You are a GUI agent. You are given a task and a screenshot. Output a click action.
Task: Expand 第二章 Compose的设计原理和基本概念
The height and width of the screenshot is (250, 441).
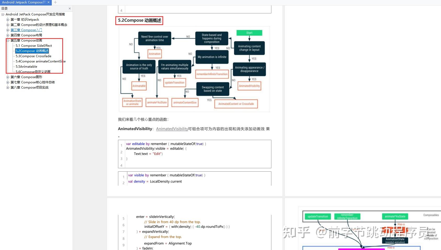(8, 25)
